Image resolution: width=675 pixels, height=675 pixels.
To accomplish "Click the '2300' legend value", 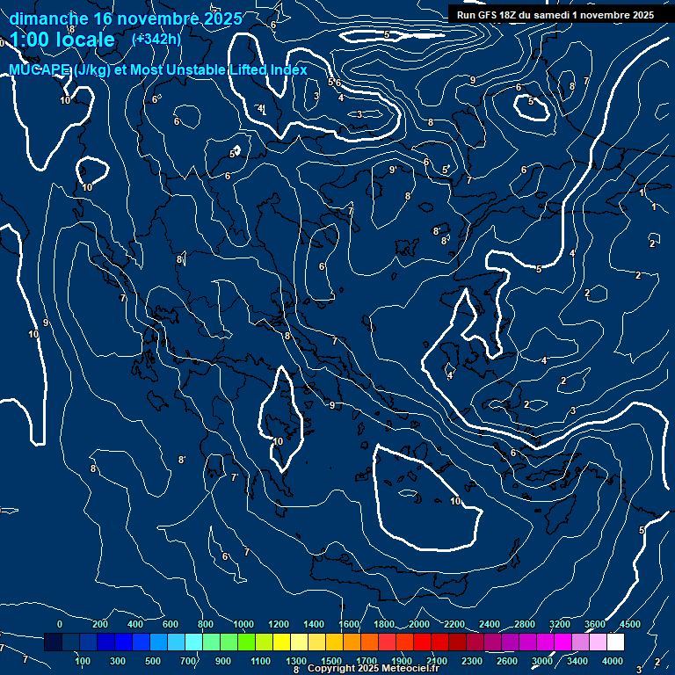I will coord(472,661).
